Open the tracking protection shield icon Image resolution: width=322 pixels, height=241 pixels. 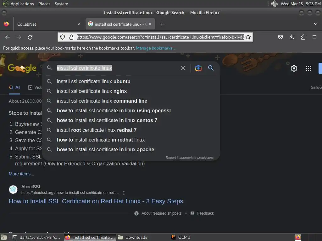[63, 37]
